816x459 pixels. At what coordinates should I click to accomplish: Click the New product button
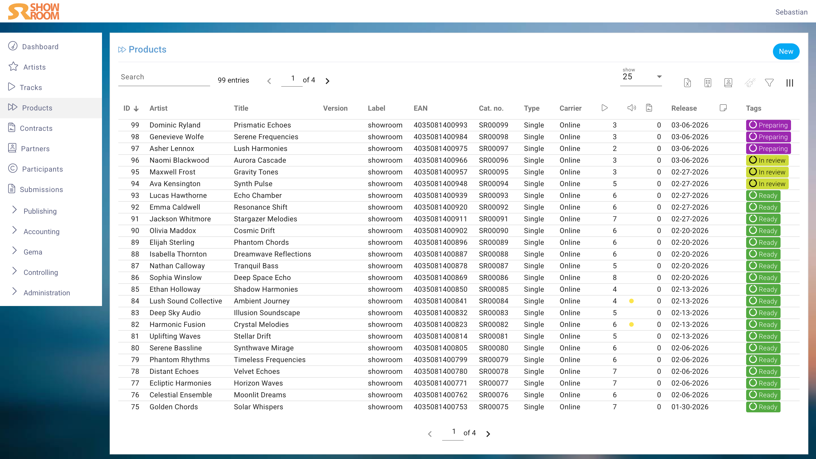(x=786, y=51)
